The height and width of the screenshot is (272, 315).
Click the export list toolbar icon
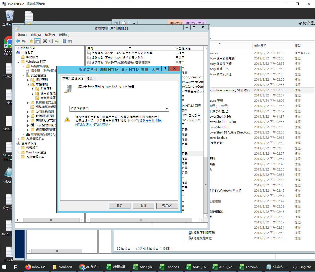(57, 41)
